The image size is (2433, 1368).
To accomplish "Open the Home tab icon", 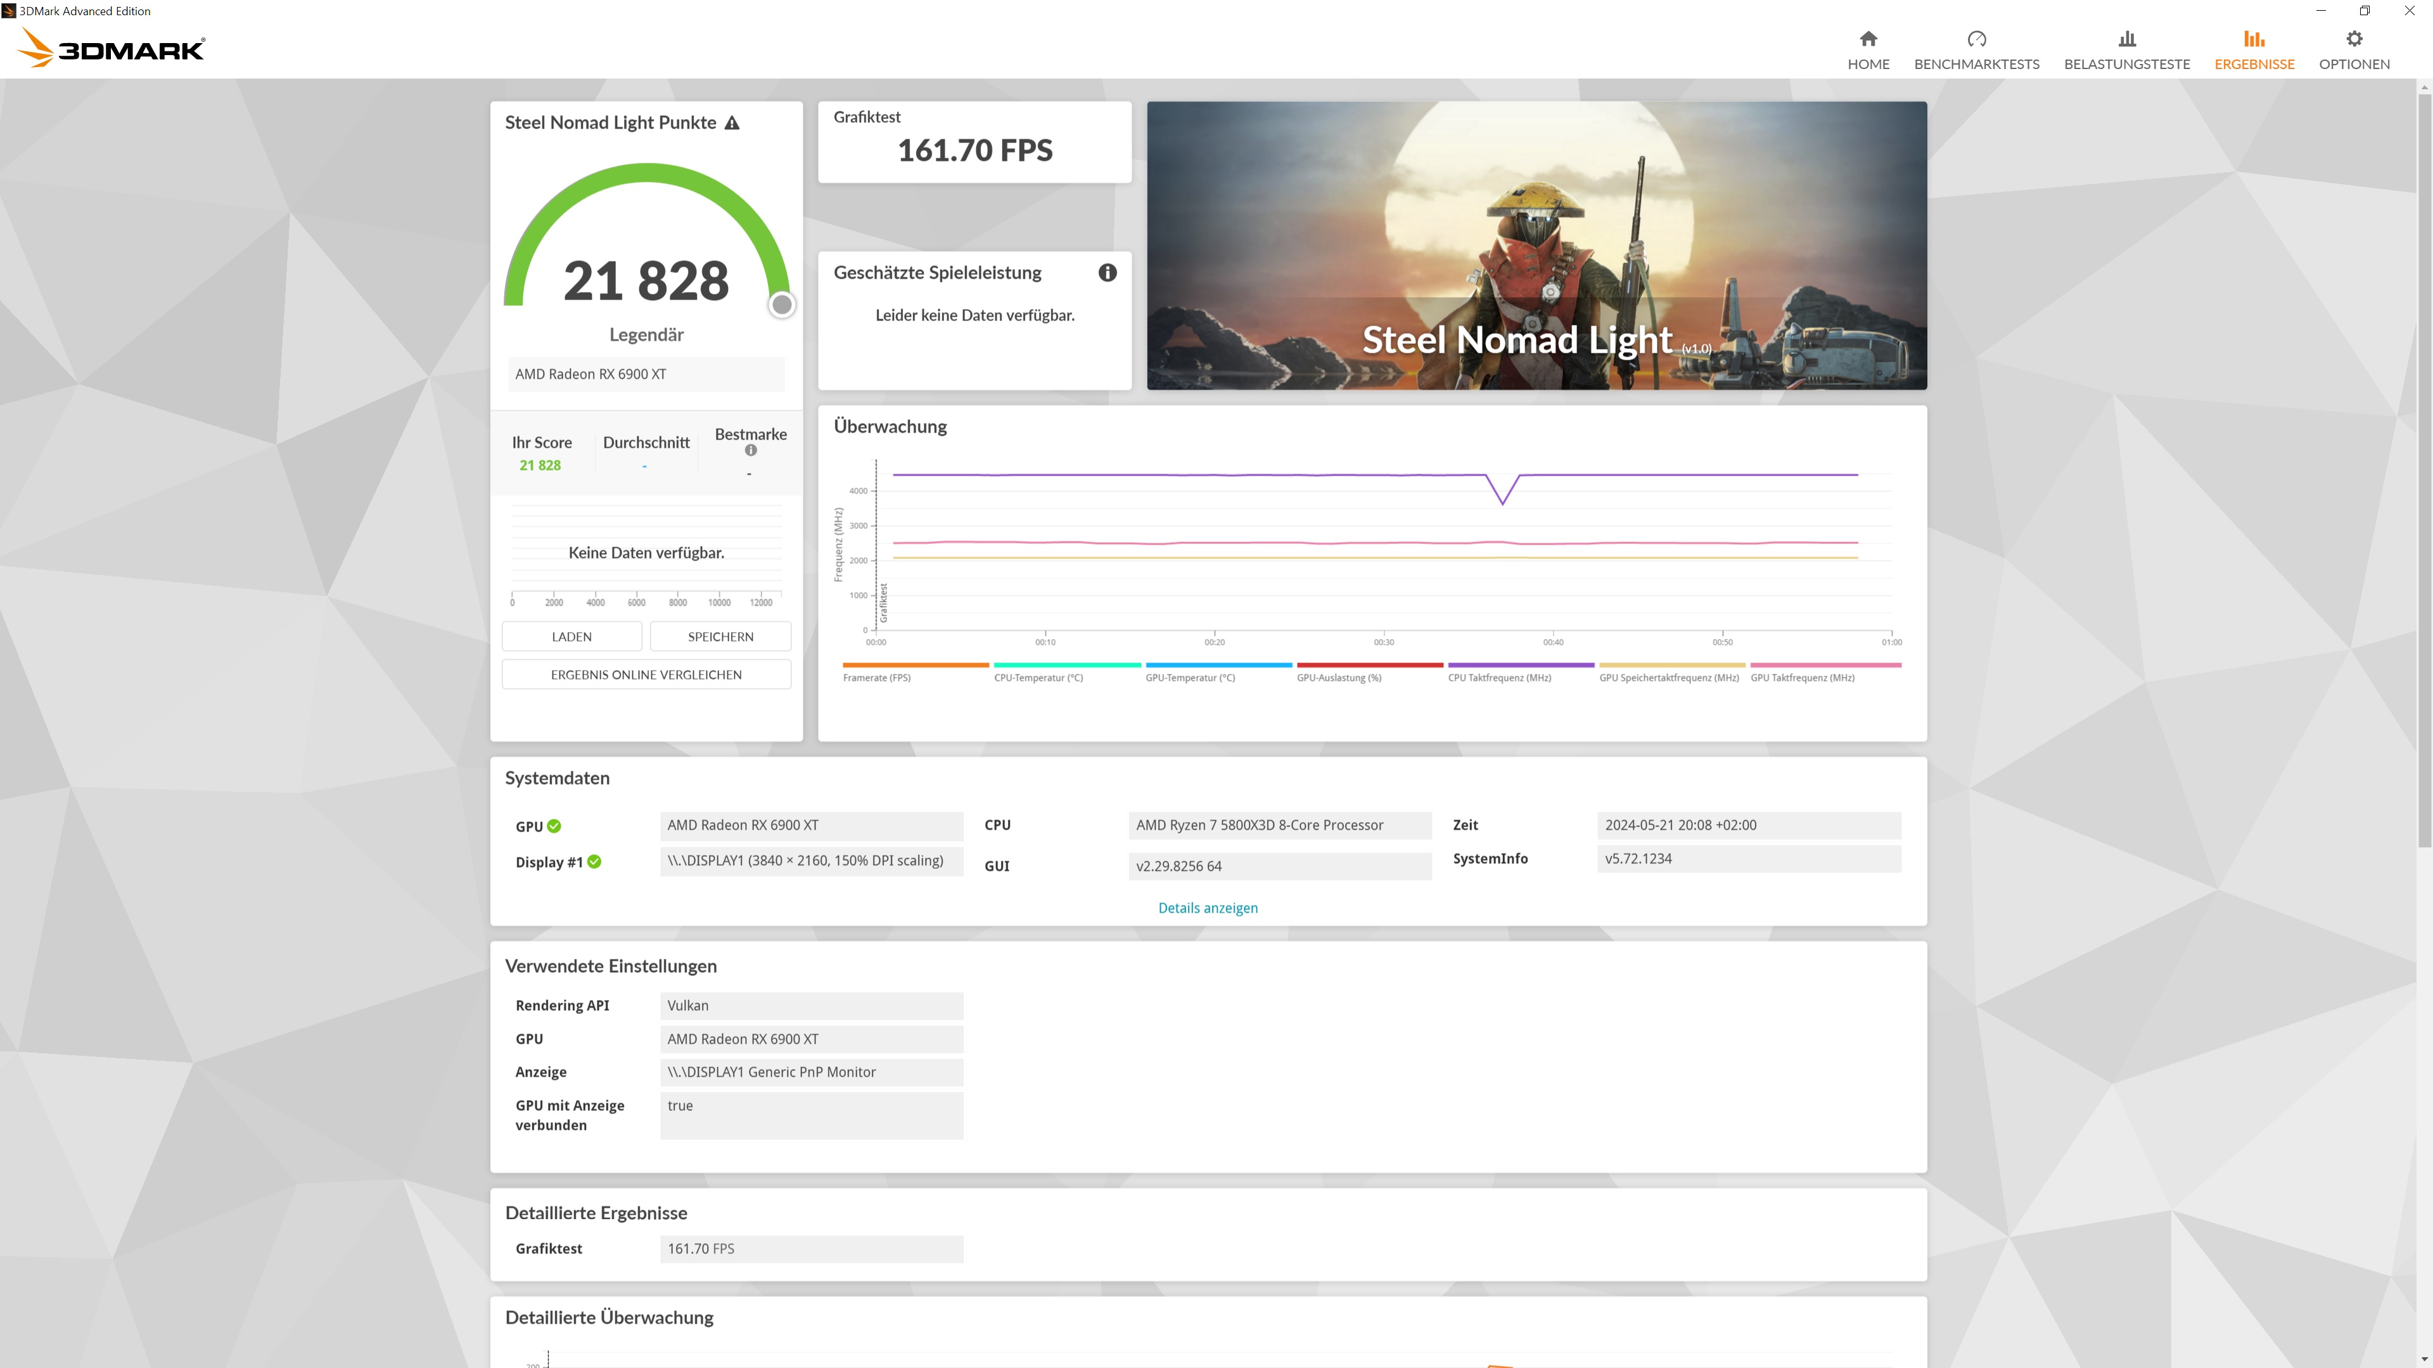I will click(1868, 39).
